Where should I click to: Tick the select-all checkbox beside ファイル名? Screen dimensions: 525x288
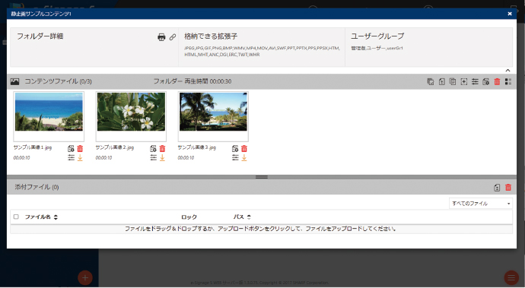coord(16,217)
